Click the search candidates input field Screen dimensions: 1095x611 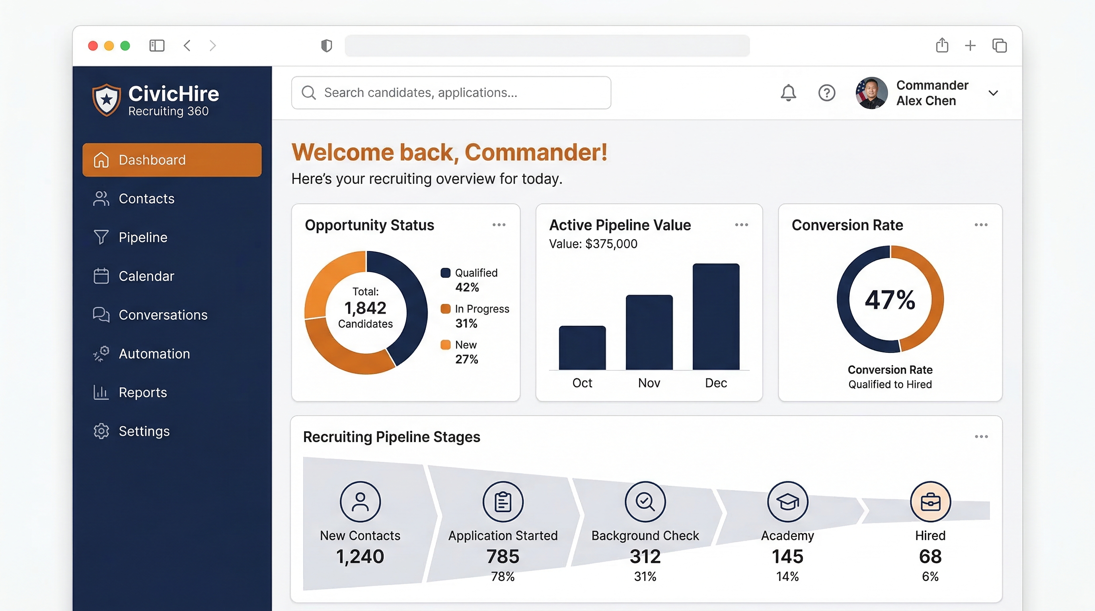(x=450, y=93)
